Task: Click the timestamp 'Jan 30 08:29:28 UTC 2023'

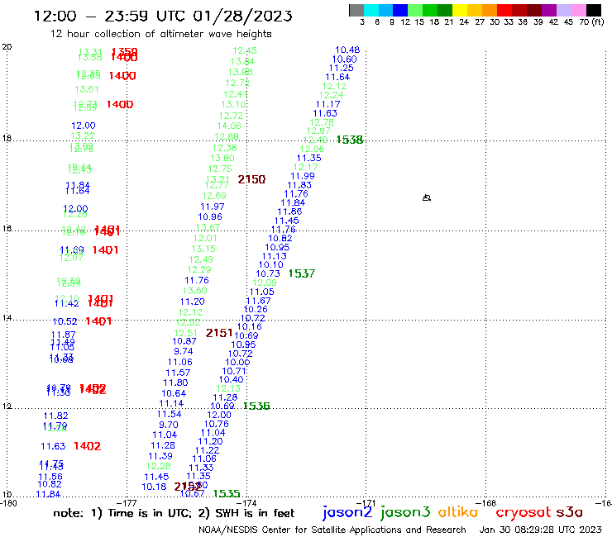Action: 541,530
